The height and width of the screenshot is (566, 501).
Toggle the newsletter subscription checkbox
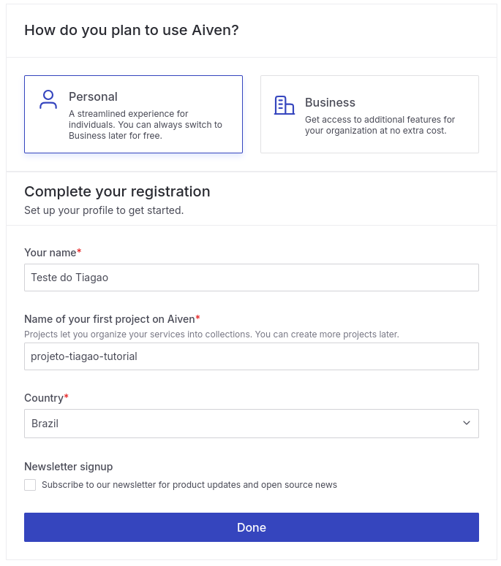[x=30, y=485]
